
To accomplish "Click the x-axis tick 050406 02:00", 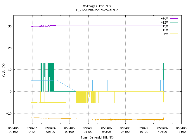I will tap(70, 130).
